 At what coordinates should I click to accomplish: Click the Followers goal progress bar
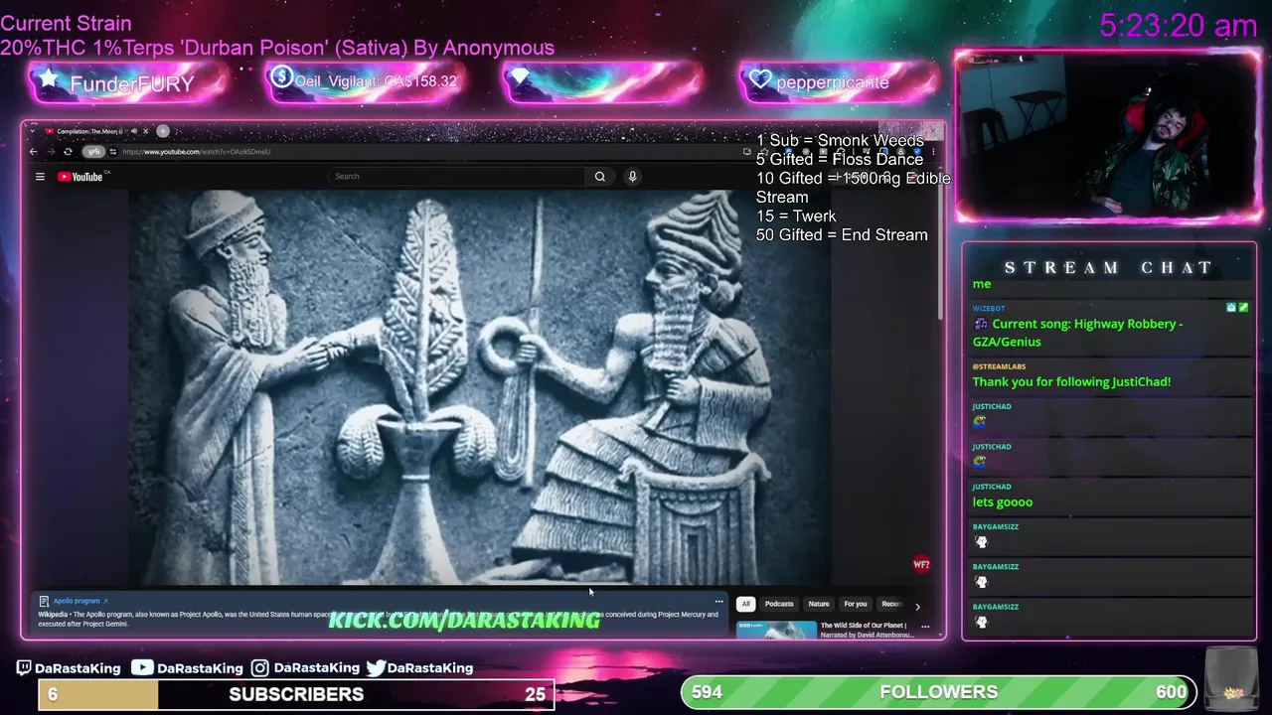point(939,692)
